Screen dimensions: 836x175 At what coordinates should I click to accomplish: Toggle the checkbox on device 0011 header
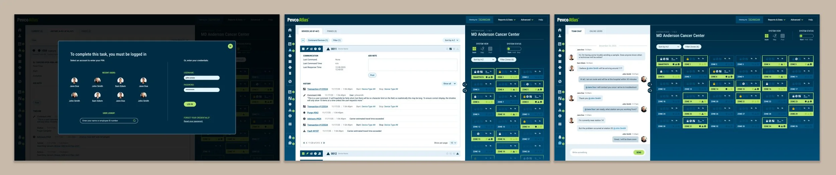click(303, 49)
